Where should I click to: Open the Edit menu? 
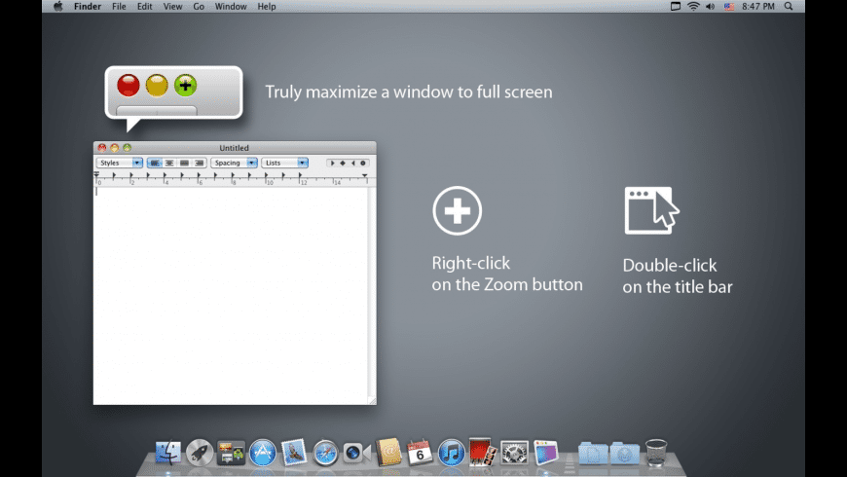pyautogui.click(x=144, y=7)
